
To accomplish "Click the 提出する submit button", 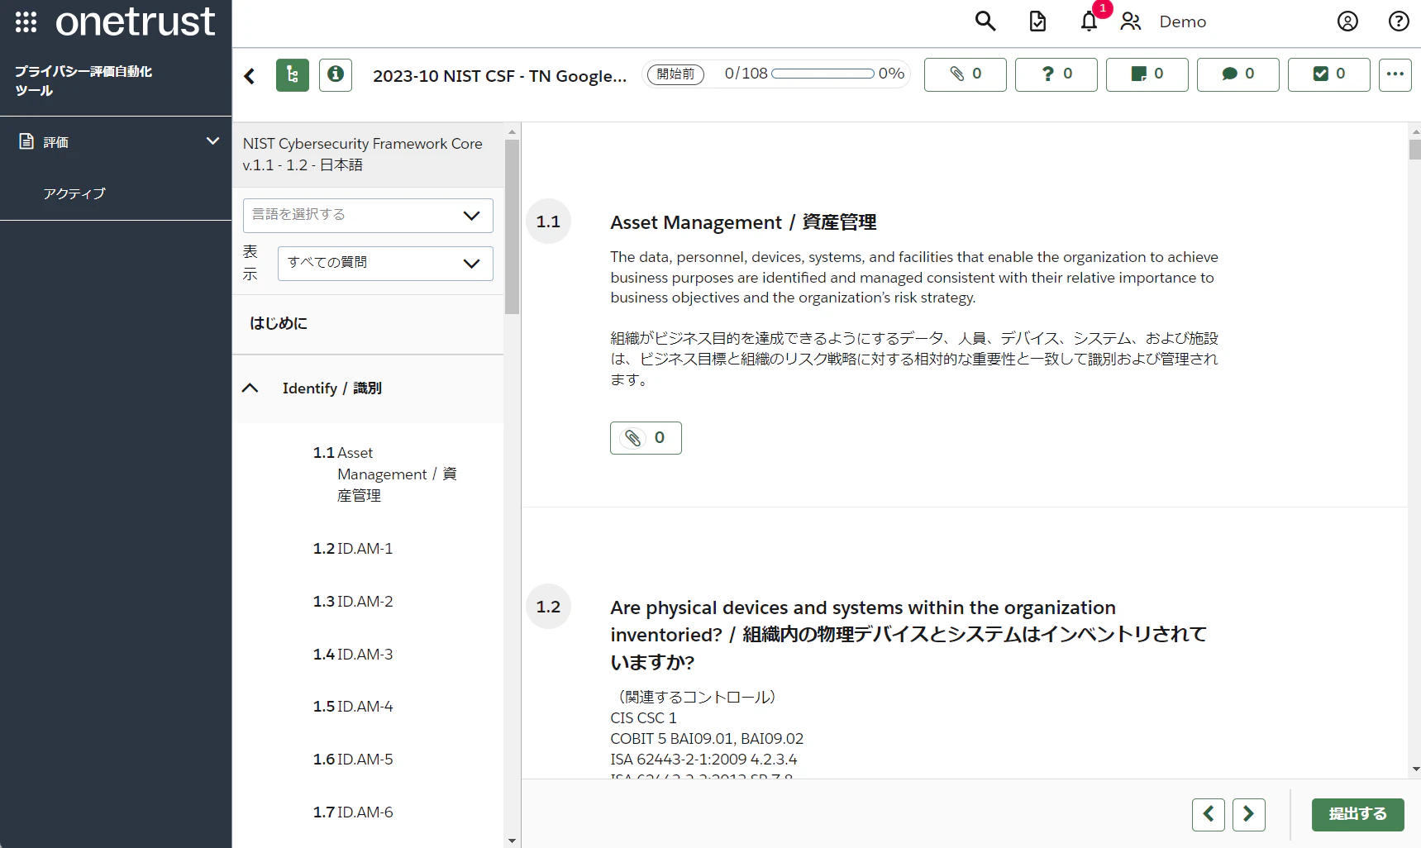I will (1358, 814).
